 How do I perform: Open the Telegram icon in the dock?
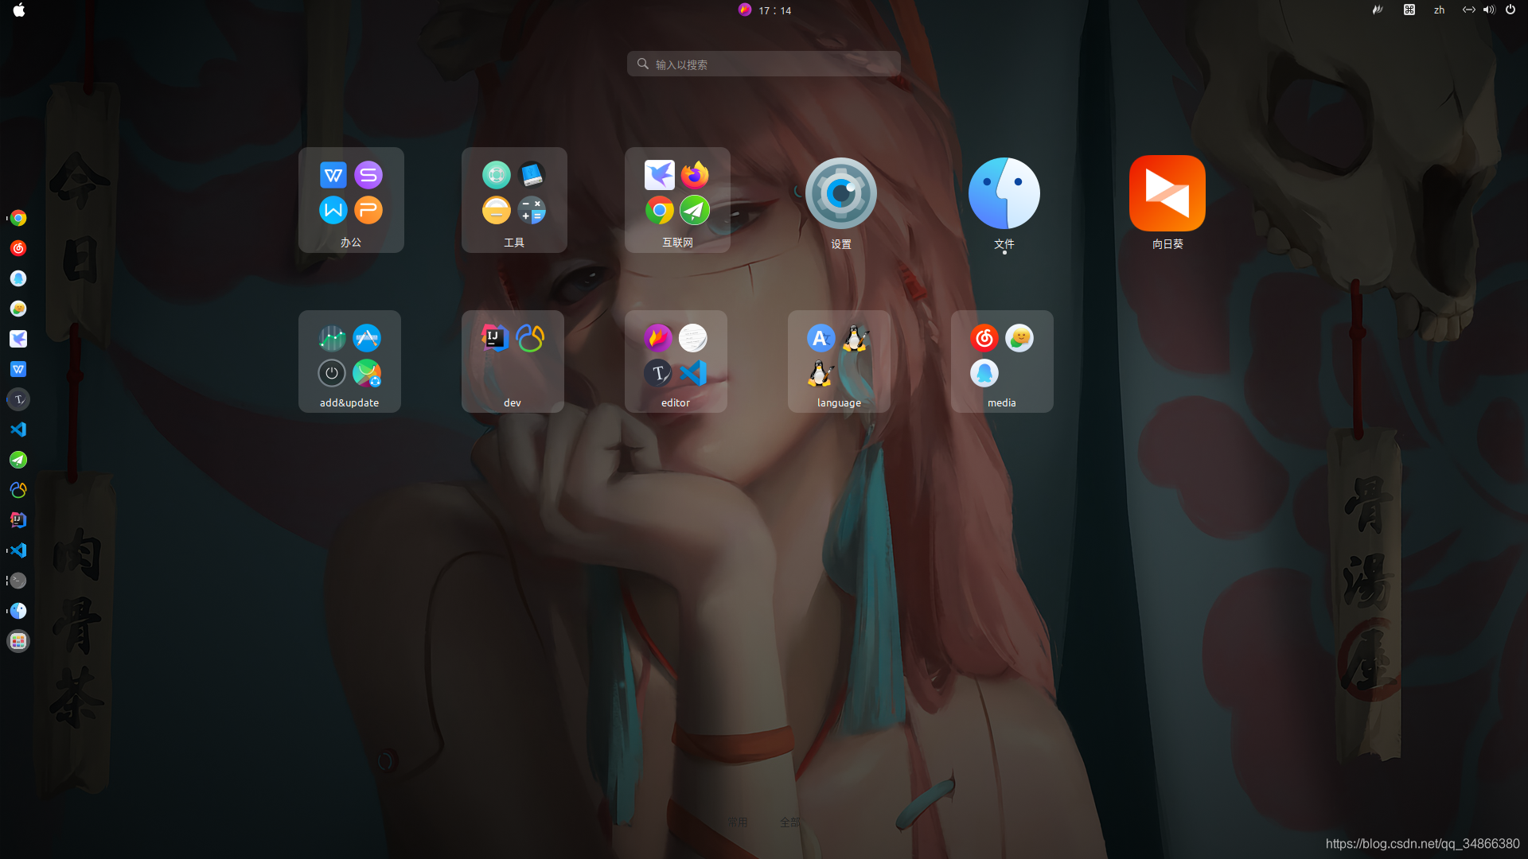pyautogui.click(x=18, y=460)
